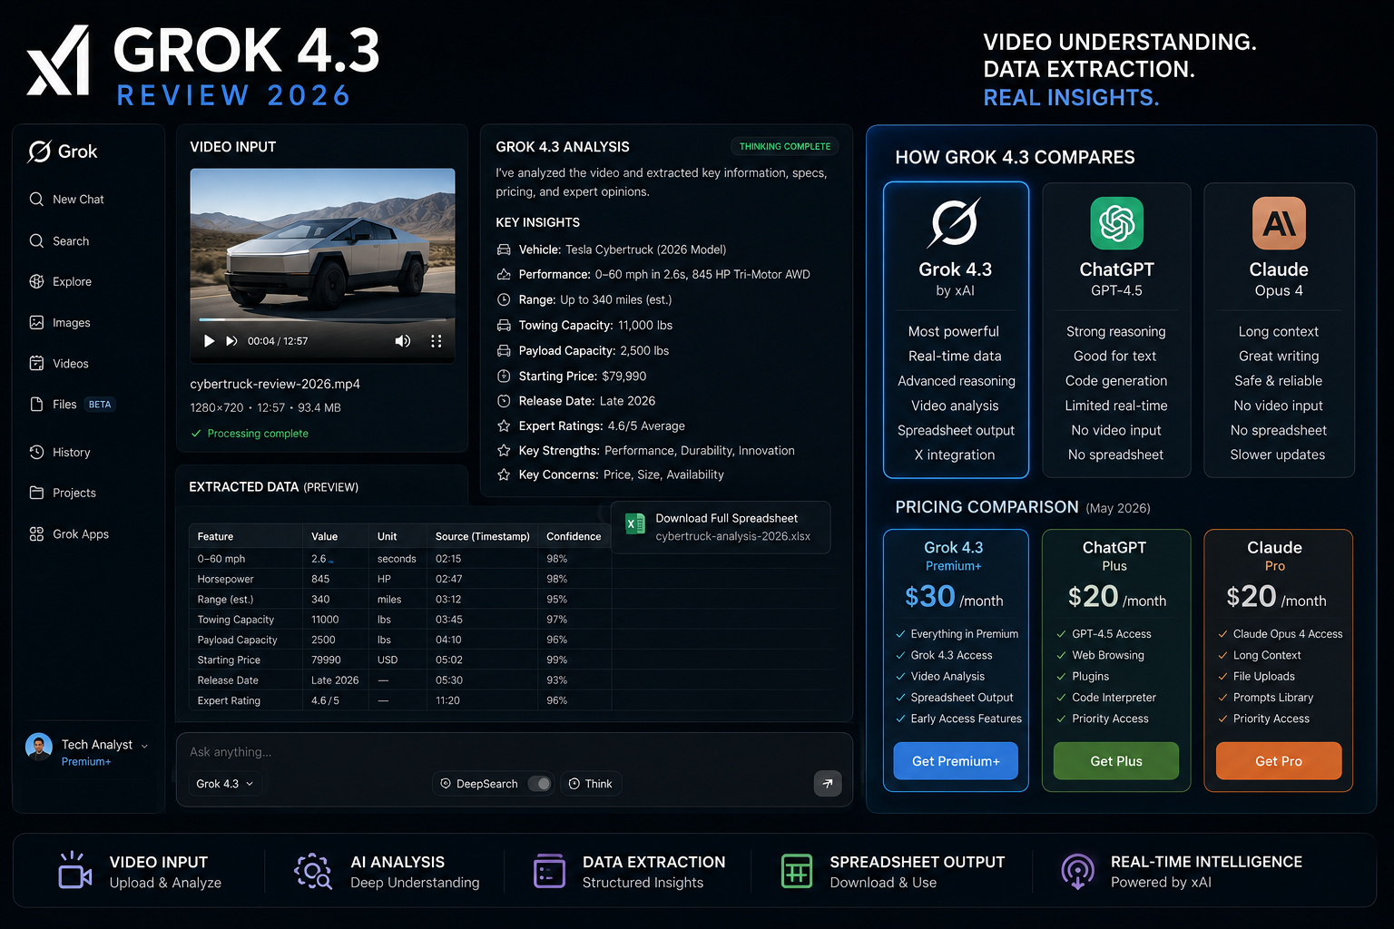Image resolution: width=1394 pixels, height=929 pixels.
Task: Click the Starting Price value 79990
Action: pos(326,660)
